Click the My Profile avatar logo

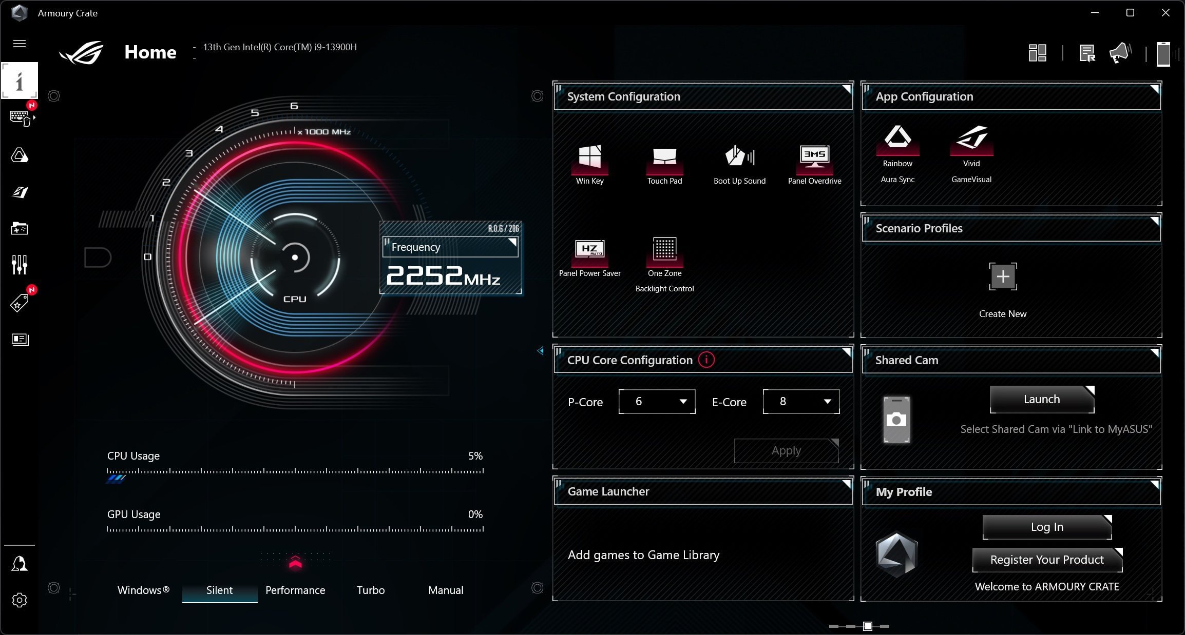point(896,554)
